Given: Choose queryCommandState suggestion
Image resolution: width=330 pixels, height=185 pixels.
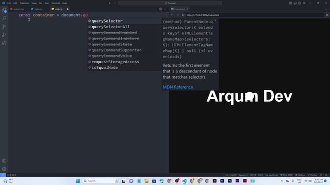Looking at the screenshot, I should [124, 44].
